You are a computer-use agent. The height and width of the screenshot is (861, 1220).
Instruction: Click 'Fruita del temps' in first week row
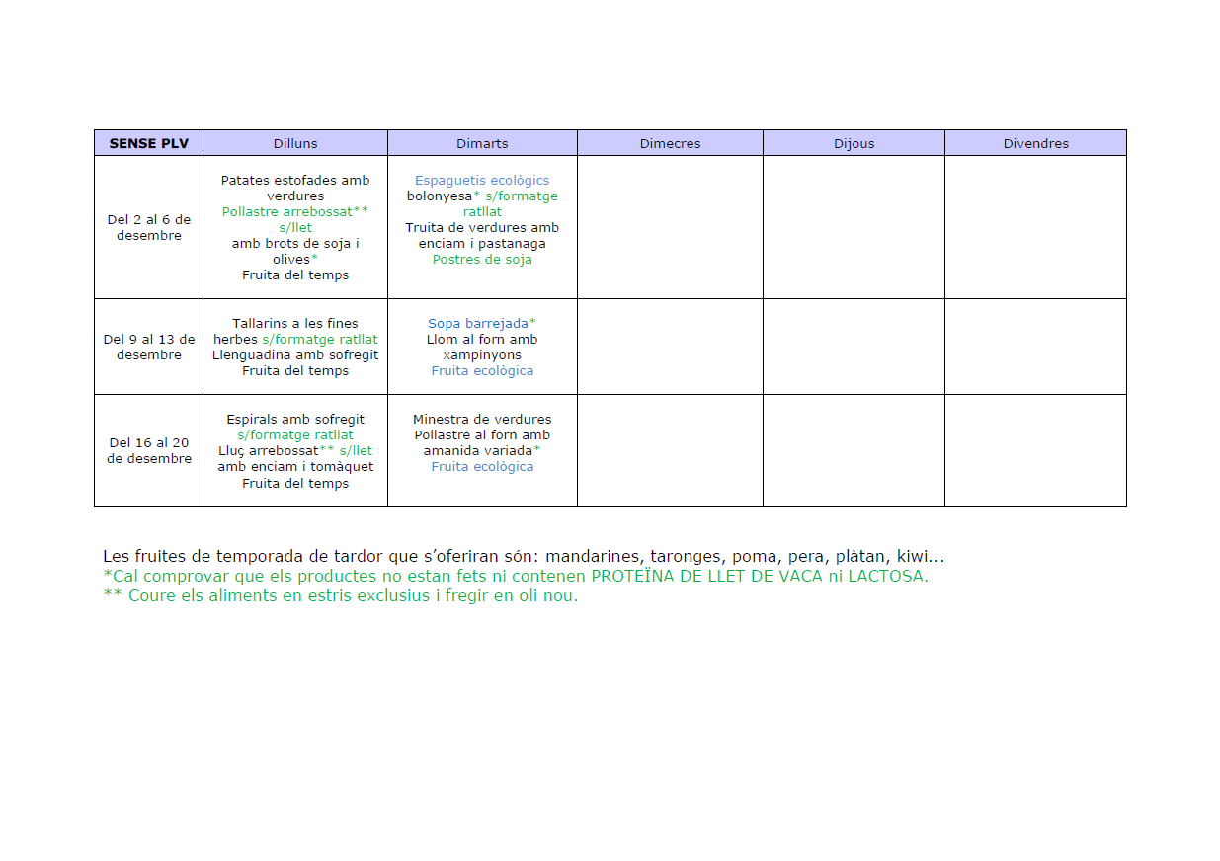(295, 275)
